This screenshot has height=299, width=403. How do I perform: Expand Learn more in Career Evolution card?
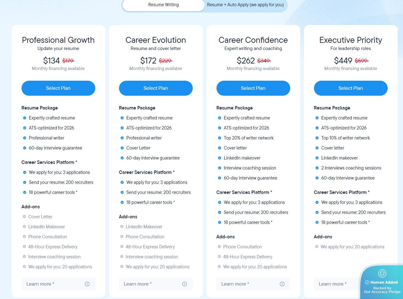tap(138, 284)
